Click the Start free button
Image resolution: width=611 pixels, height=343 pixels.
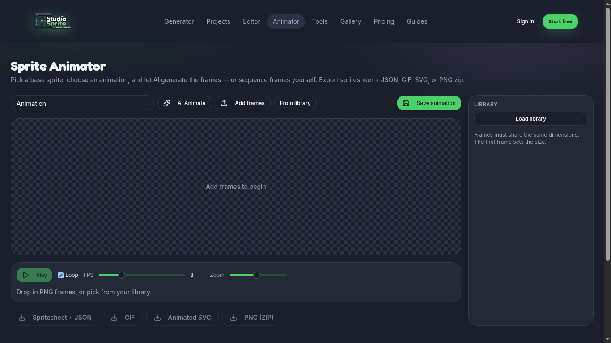(560, 21)
